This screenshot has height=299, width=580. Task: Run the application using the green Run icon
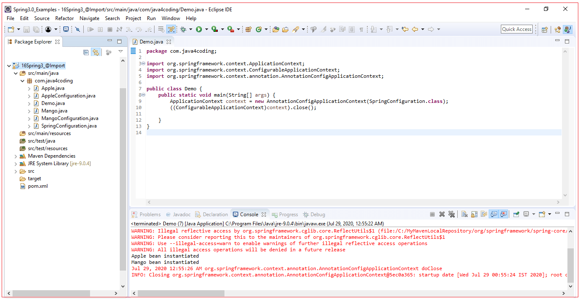tap(198, 29)
